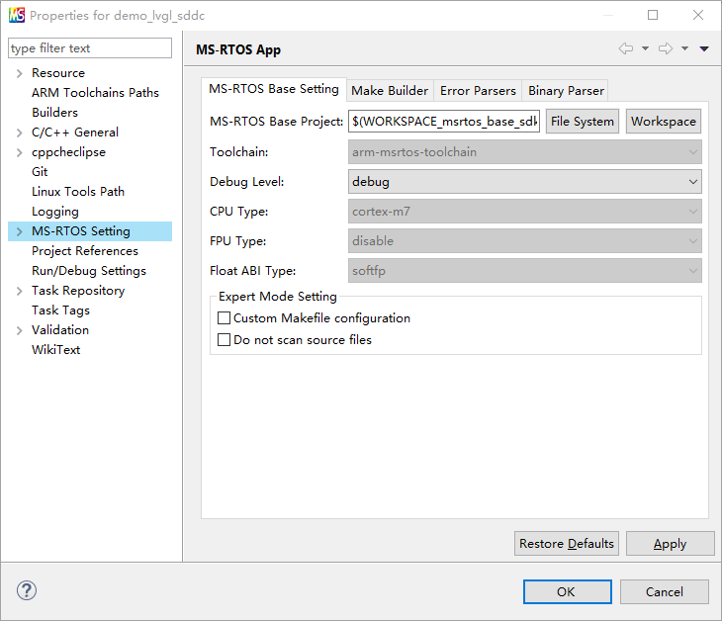Switch to the Make Builder tab
Viewport: 722px width, 621px height.
390,90
